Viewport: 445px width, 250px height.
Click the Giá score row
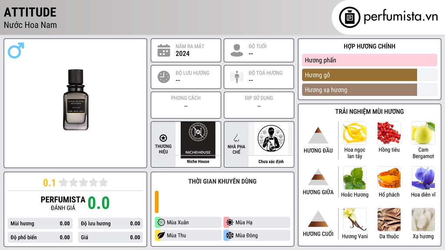111,237
